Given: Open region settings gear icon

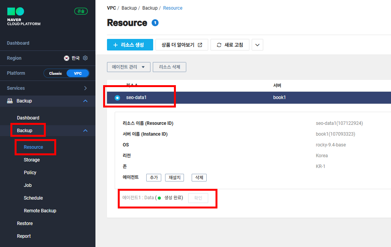Looking at the screenshot, I should click(85, 58).
